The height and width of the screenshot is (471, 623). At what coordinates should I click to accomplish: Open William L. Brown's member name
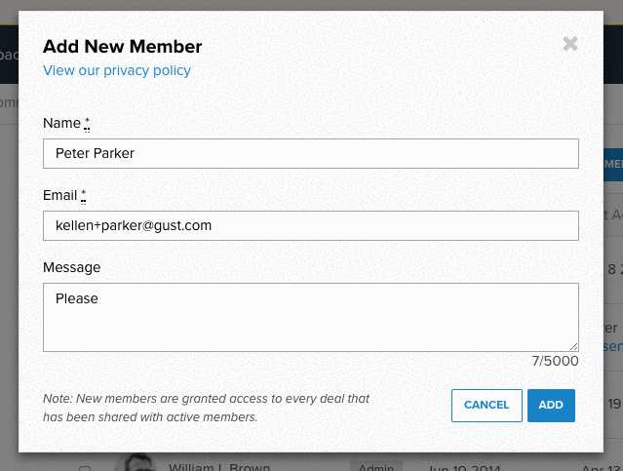pos(219,467)
